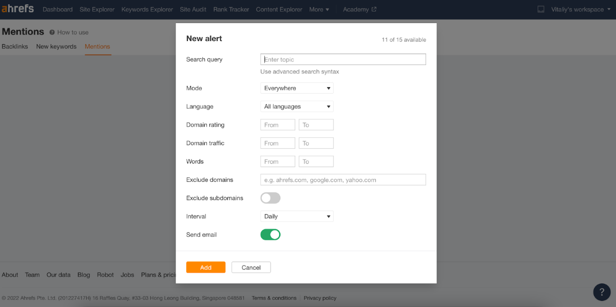
Task: Click the Words To field
Action: pyautogui.click(x=316, y=161)
